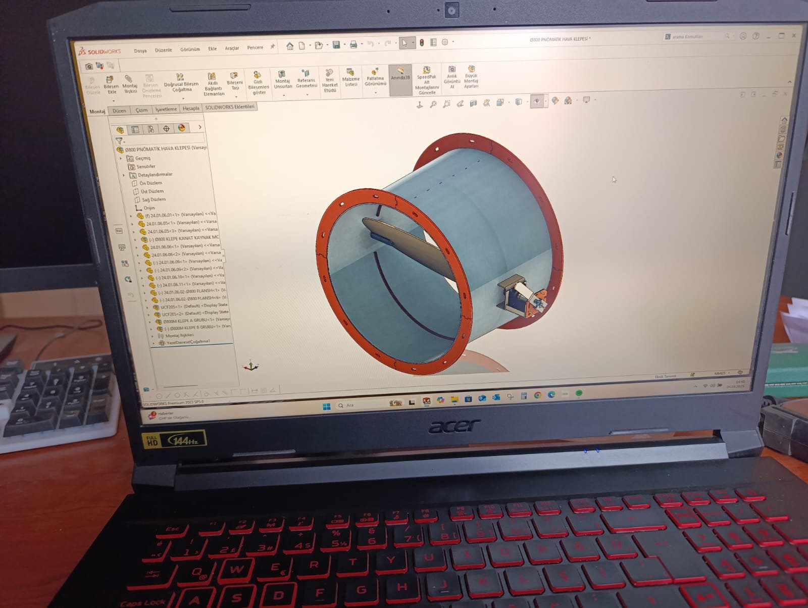Open the Araçlar menu
This screenshot has width=808, height=608.
(x=232, y=48)
